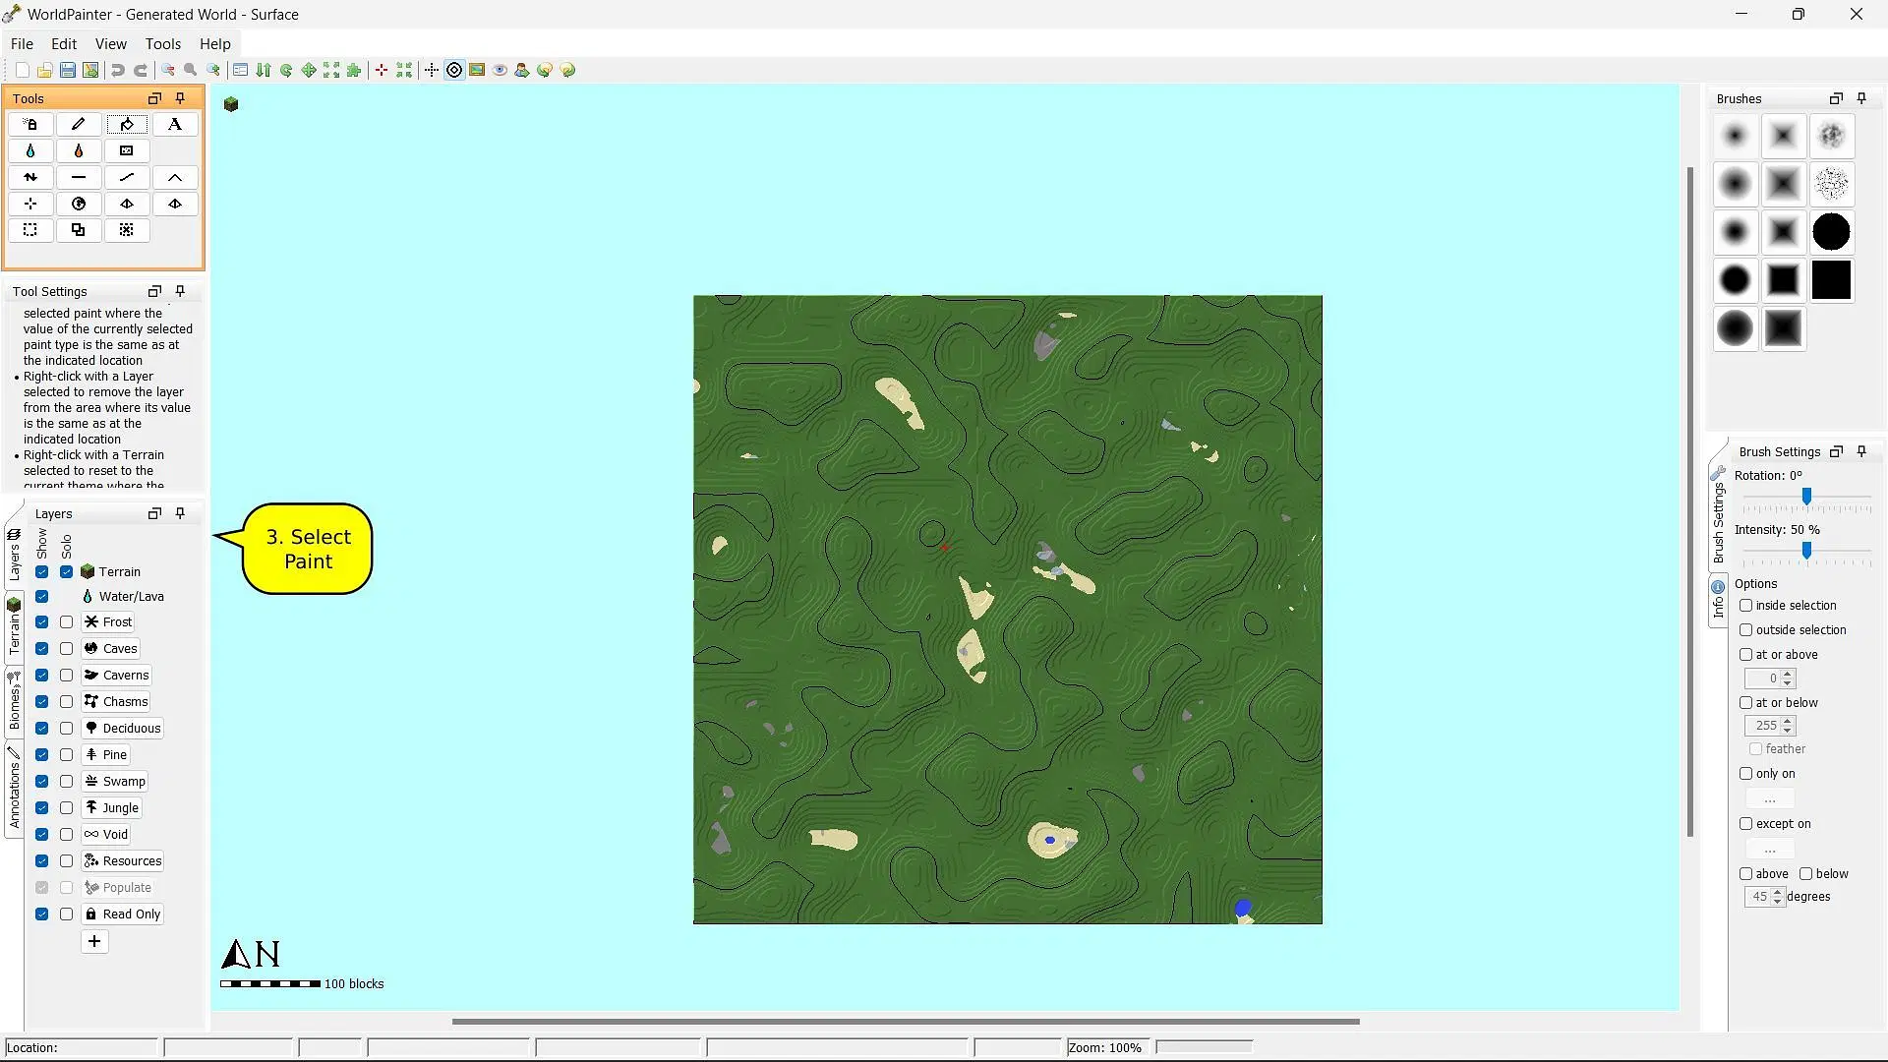The height and width of the screenshot is (1062, 1888).
Task: Open the Tools menu
Action: click(x=162, y=43)
